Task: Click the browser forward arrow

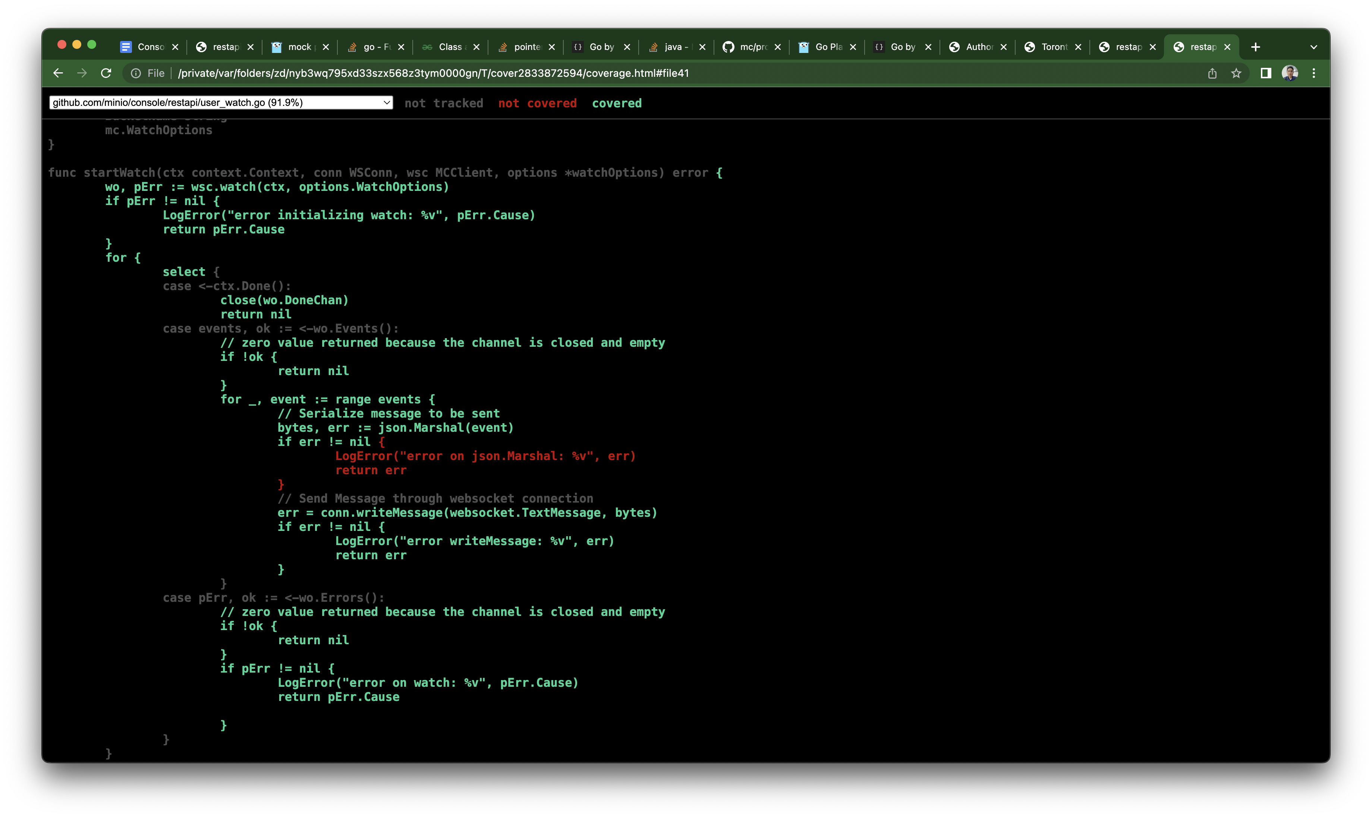Action: click(x=82, y=73)
